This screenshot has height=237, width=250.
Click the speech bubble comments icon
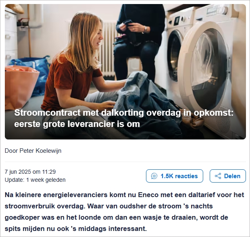(154, 176)
